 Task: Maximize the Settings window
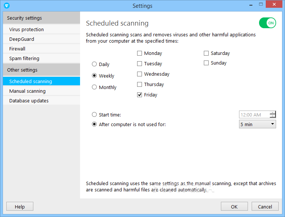tap(261, 4)
